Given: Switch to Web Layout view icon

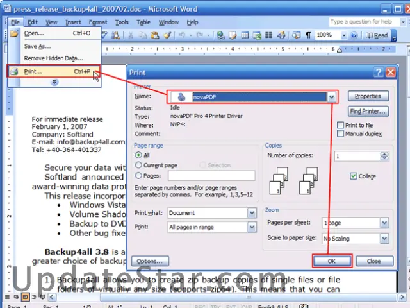Looking at the screenshot, I should coord(16,296).
